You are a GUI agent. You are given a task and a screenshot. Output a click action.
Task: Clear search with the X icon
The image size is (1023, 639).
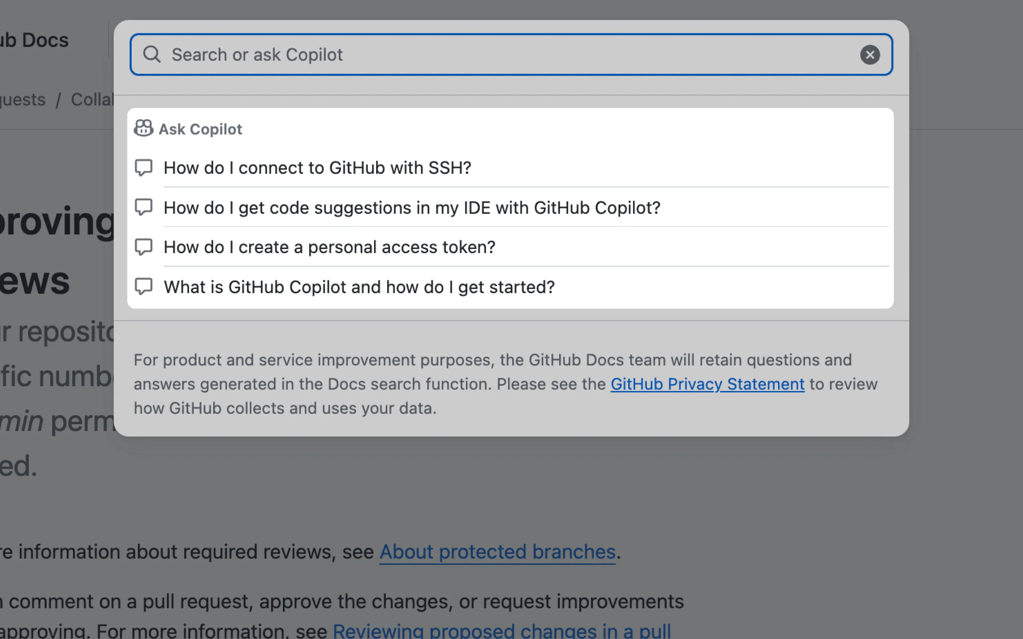pyautogui.click(x=870, y=55)
